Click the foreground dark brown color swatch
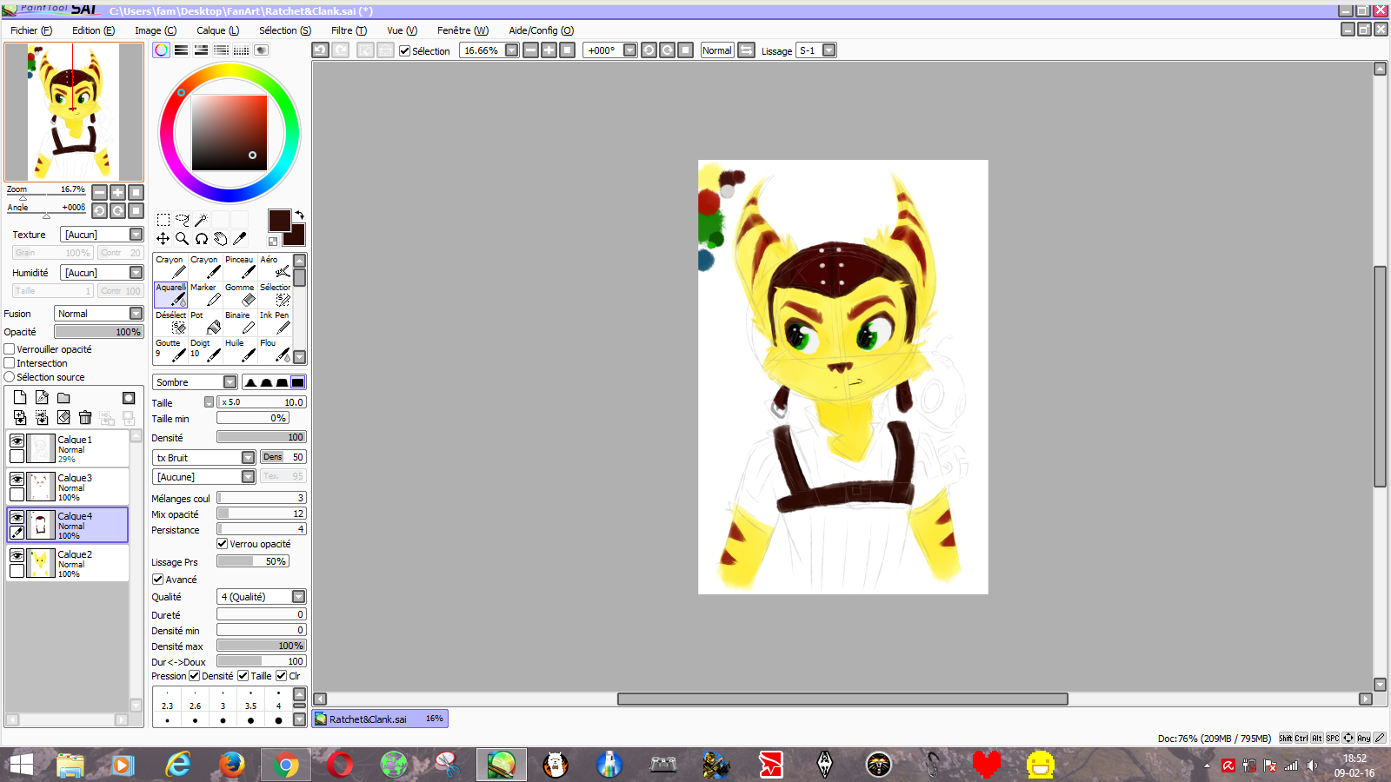The image size is (1391, 782). tap(279, 220)
